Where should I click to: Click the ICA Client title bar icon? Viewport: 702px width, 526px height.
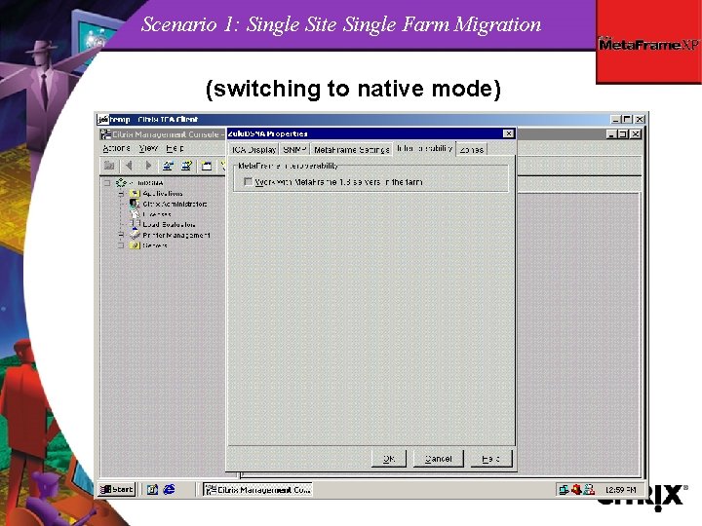[103, 120]
